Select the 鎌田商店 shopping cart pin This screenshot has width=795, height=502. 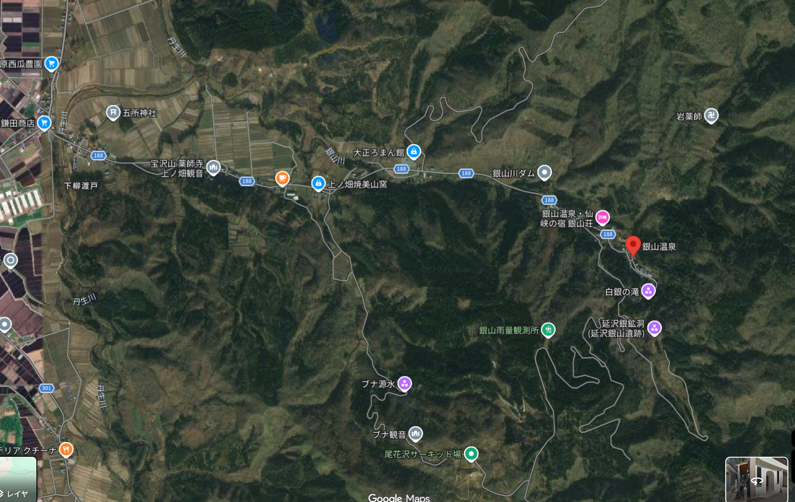44,123
